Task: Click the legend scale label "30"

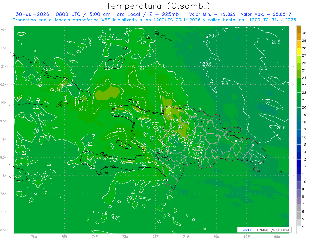Action: 304,33
